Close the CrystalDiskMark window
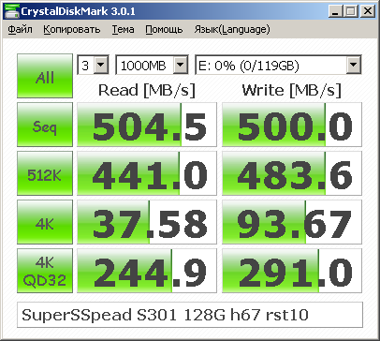The width and height of the screenshot is (380, 341). click(368, 11)
